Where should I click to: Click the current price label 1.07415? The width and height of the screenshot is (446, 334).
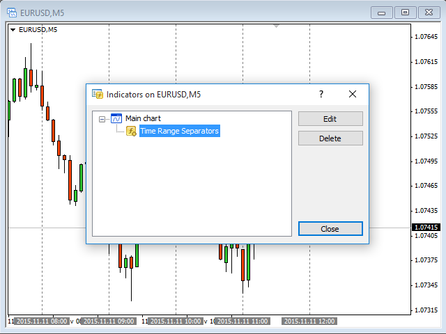click(426, 228)
